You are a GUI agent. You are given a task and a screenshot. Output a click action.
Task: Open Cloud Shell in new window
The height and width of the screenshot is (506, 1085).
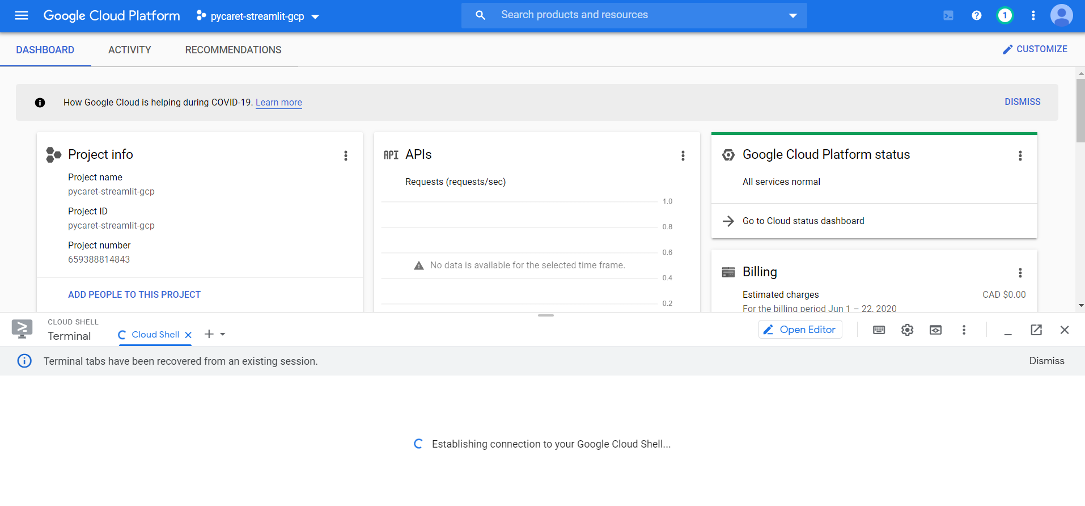pos(1036,330)
